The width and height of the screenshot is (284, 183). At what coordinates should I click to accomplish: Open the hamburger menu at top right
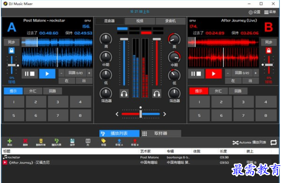[x=266, y=12]
